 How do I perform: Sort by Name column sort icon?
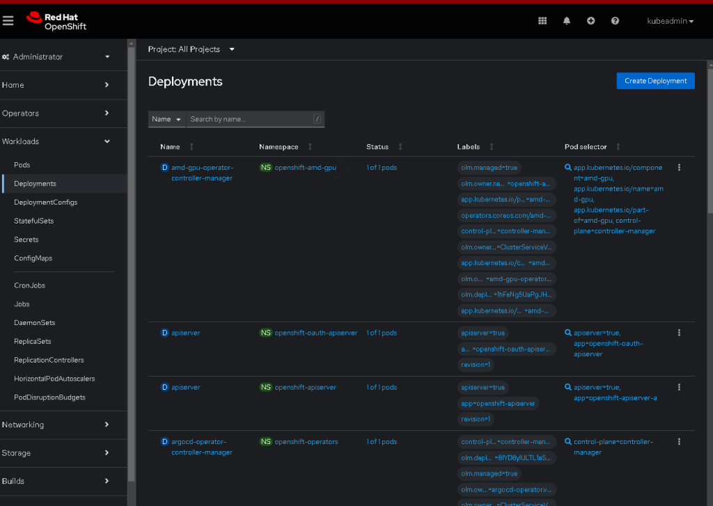[x=191, y=146]
